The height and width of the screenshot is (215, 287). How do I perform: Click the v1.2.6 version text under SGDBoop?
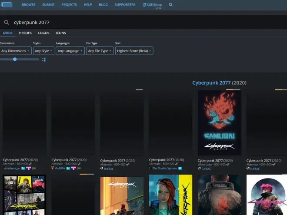[159, 8]
